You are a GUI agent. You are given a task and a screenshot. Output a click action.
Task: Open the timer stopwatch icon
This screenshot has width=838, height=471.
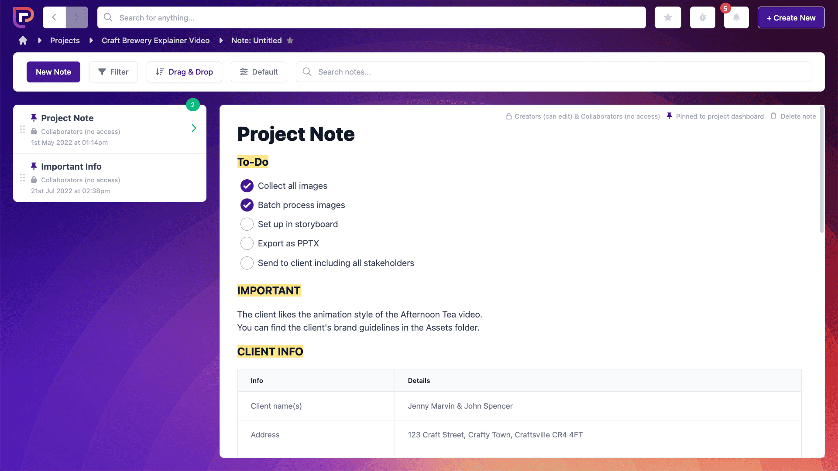coord(702,17)
